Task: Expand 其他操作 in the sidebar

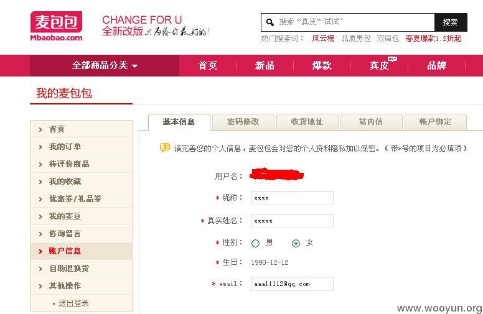Action: pos(82,286)
